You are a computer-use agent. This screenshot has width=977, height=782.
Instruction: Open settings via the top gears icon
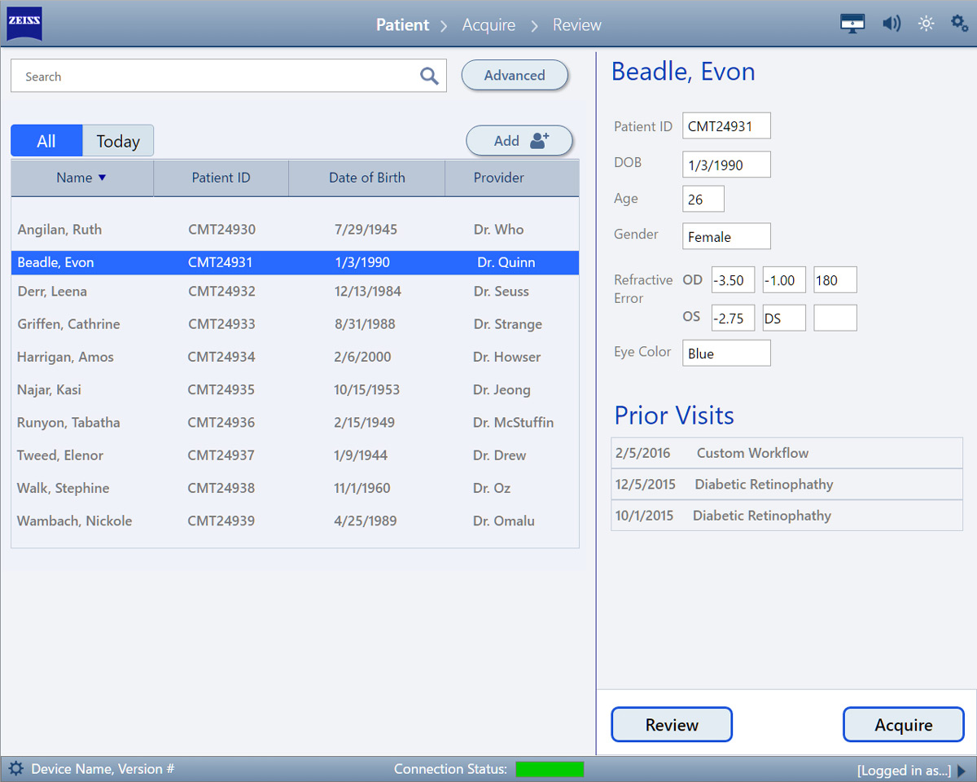(959, 24)
